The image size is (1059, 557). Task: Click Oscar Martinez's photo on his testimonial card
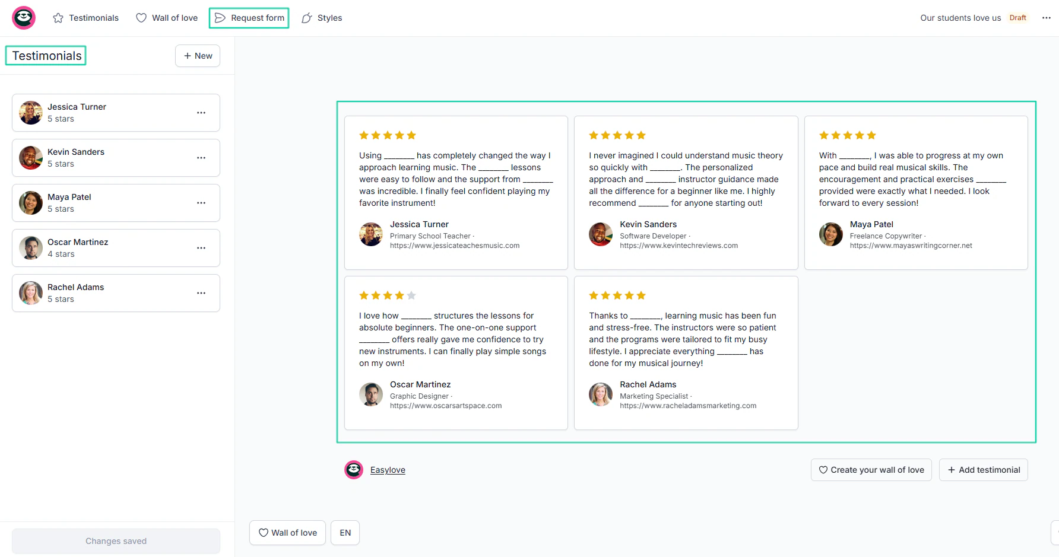pos(371,394)
